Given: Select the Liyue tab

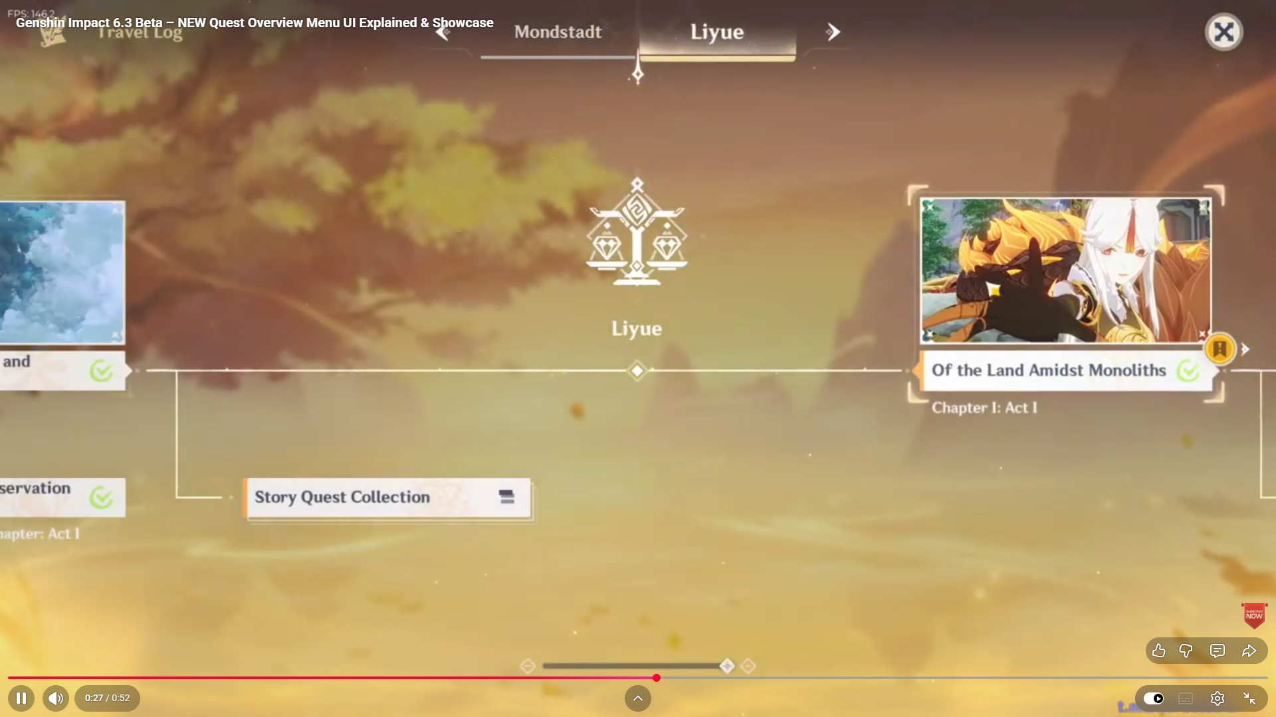Looking at the screenshot, I should tap(716, 32).
